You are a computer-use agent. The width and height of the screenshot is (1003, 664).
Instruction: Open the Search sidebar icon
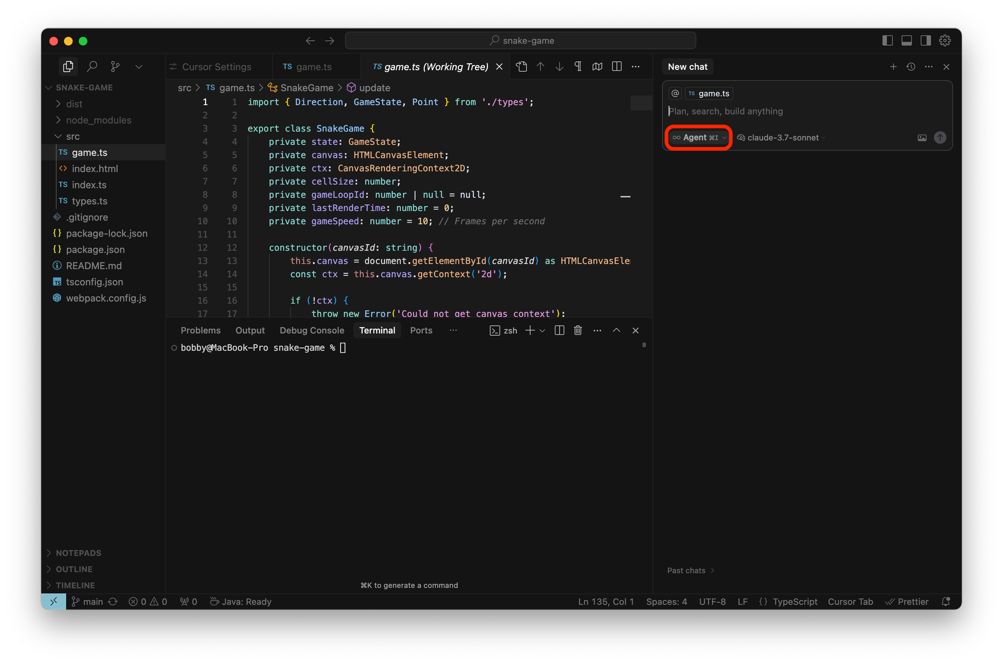[92, 66]
